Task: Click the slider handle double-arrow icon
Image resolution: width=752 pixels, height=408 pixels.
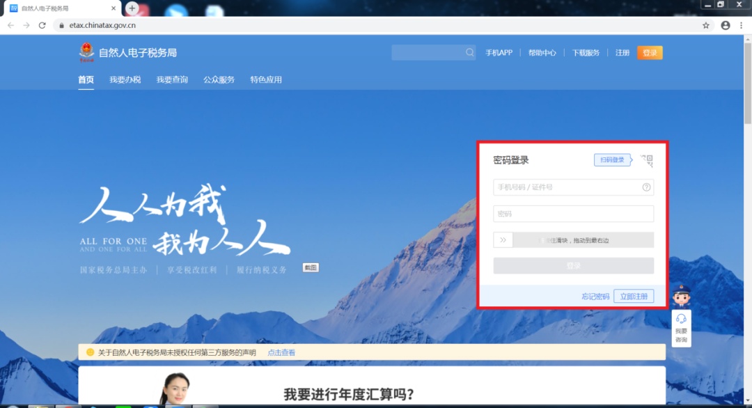Action: (x=503, y=240)
